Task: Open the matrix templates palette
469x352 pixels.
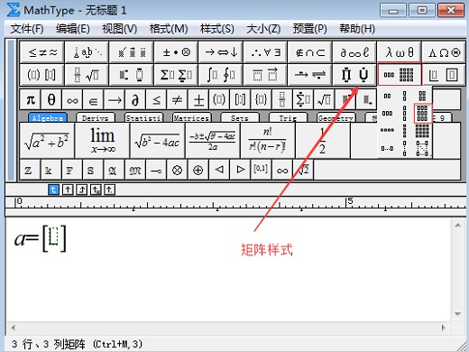Action: (400, 74)
